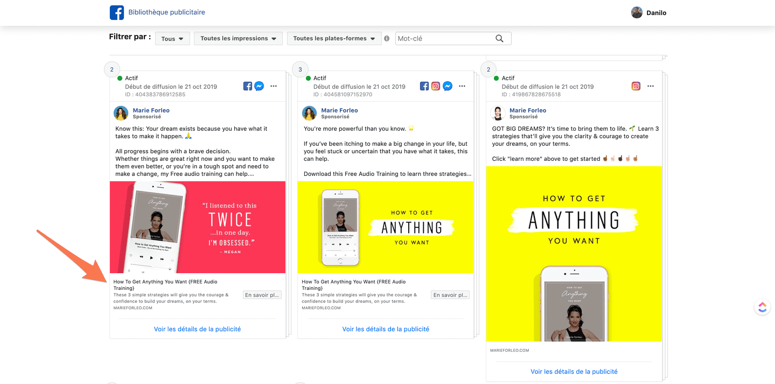The height and width of the screenshot is (384, 775).
Task: Click MARIEFORLEO.COM under the 'You're more powerful' ad
Action: (x=322, y=308)
